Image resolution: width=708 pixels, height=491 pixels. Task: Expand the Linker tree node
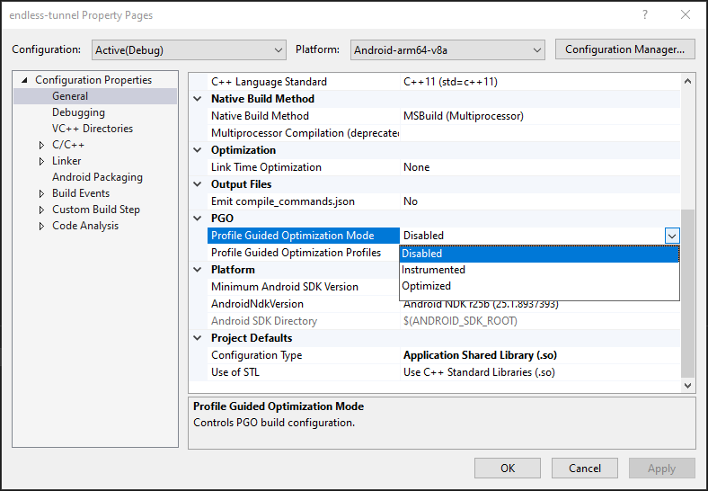click(41, 161)
